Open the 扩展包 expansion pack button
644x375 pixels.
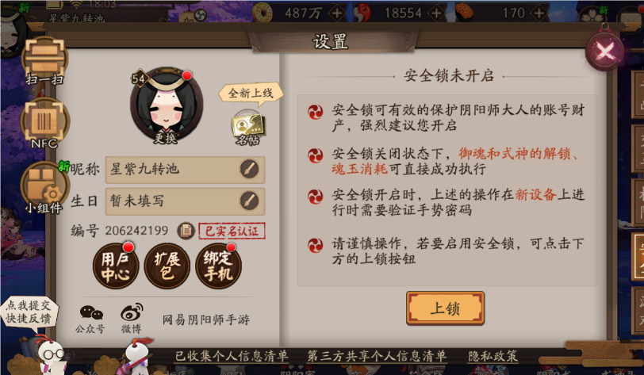[167, 266]
